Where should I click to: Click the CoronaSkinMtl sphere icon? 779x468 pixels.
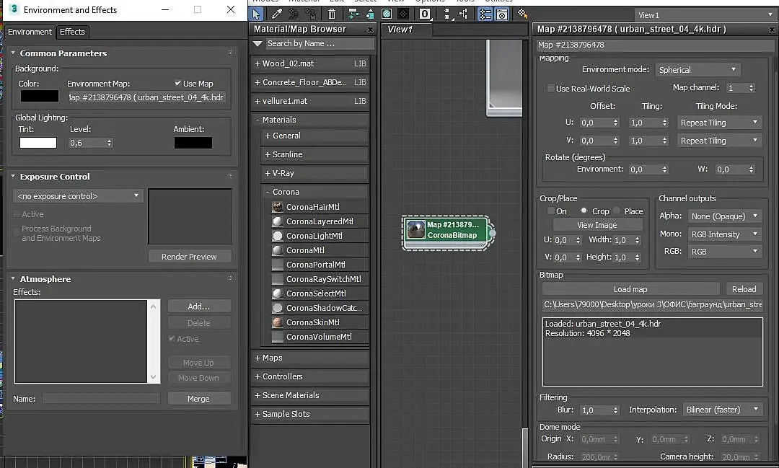[278, 322]
